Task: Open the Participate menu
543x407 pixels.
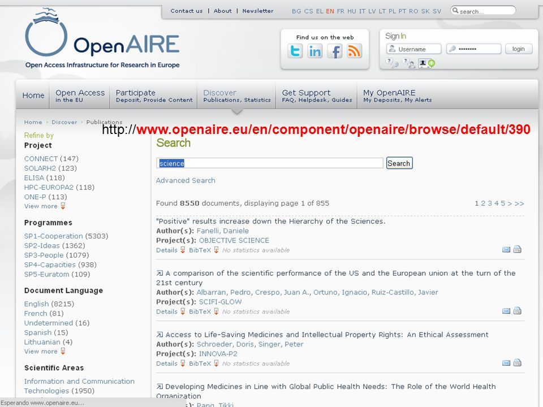Action: [x=154, y=96]
